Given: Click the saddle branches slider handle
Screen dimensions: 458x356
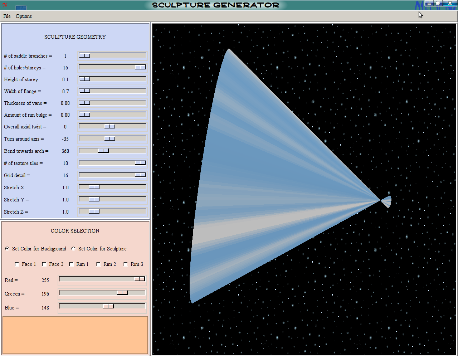Looking at the screenshot, I should (85, 55).
